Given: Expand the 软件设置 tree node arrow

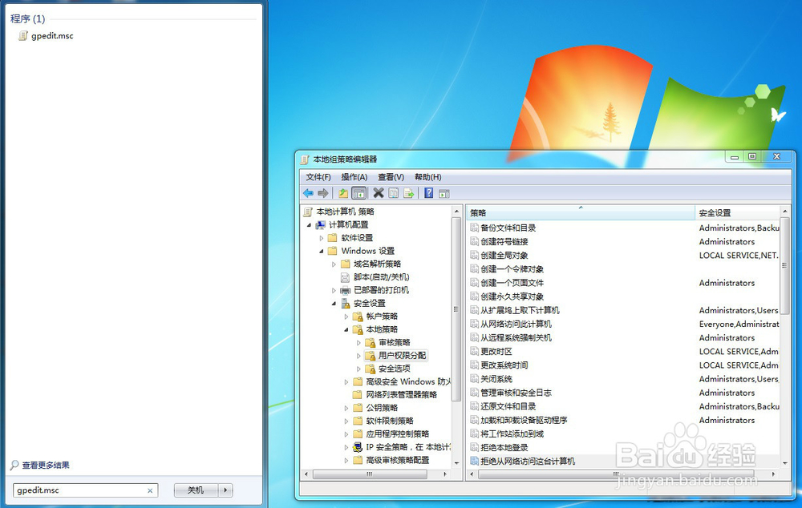Looking at the screenshot, I should tap(322, 238).
